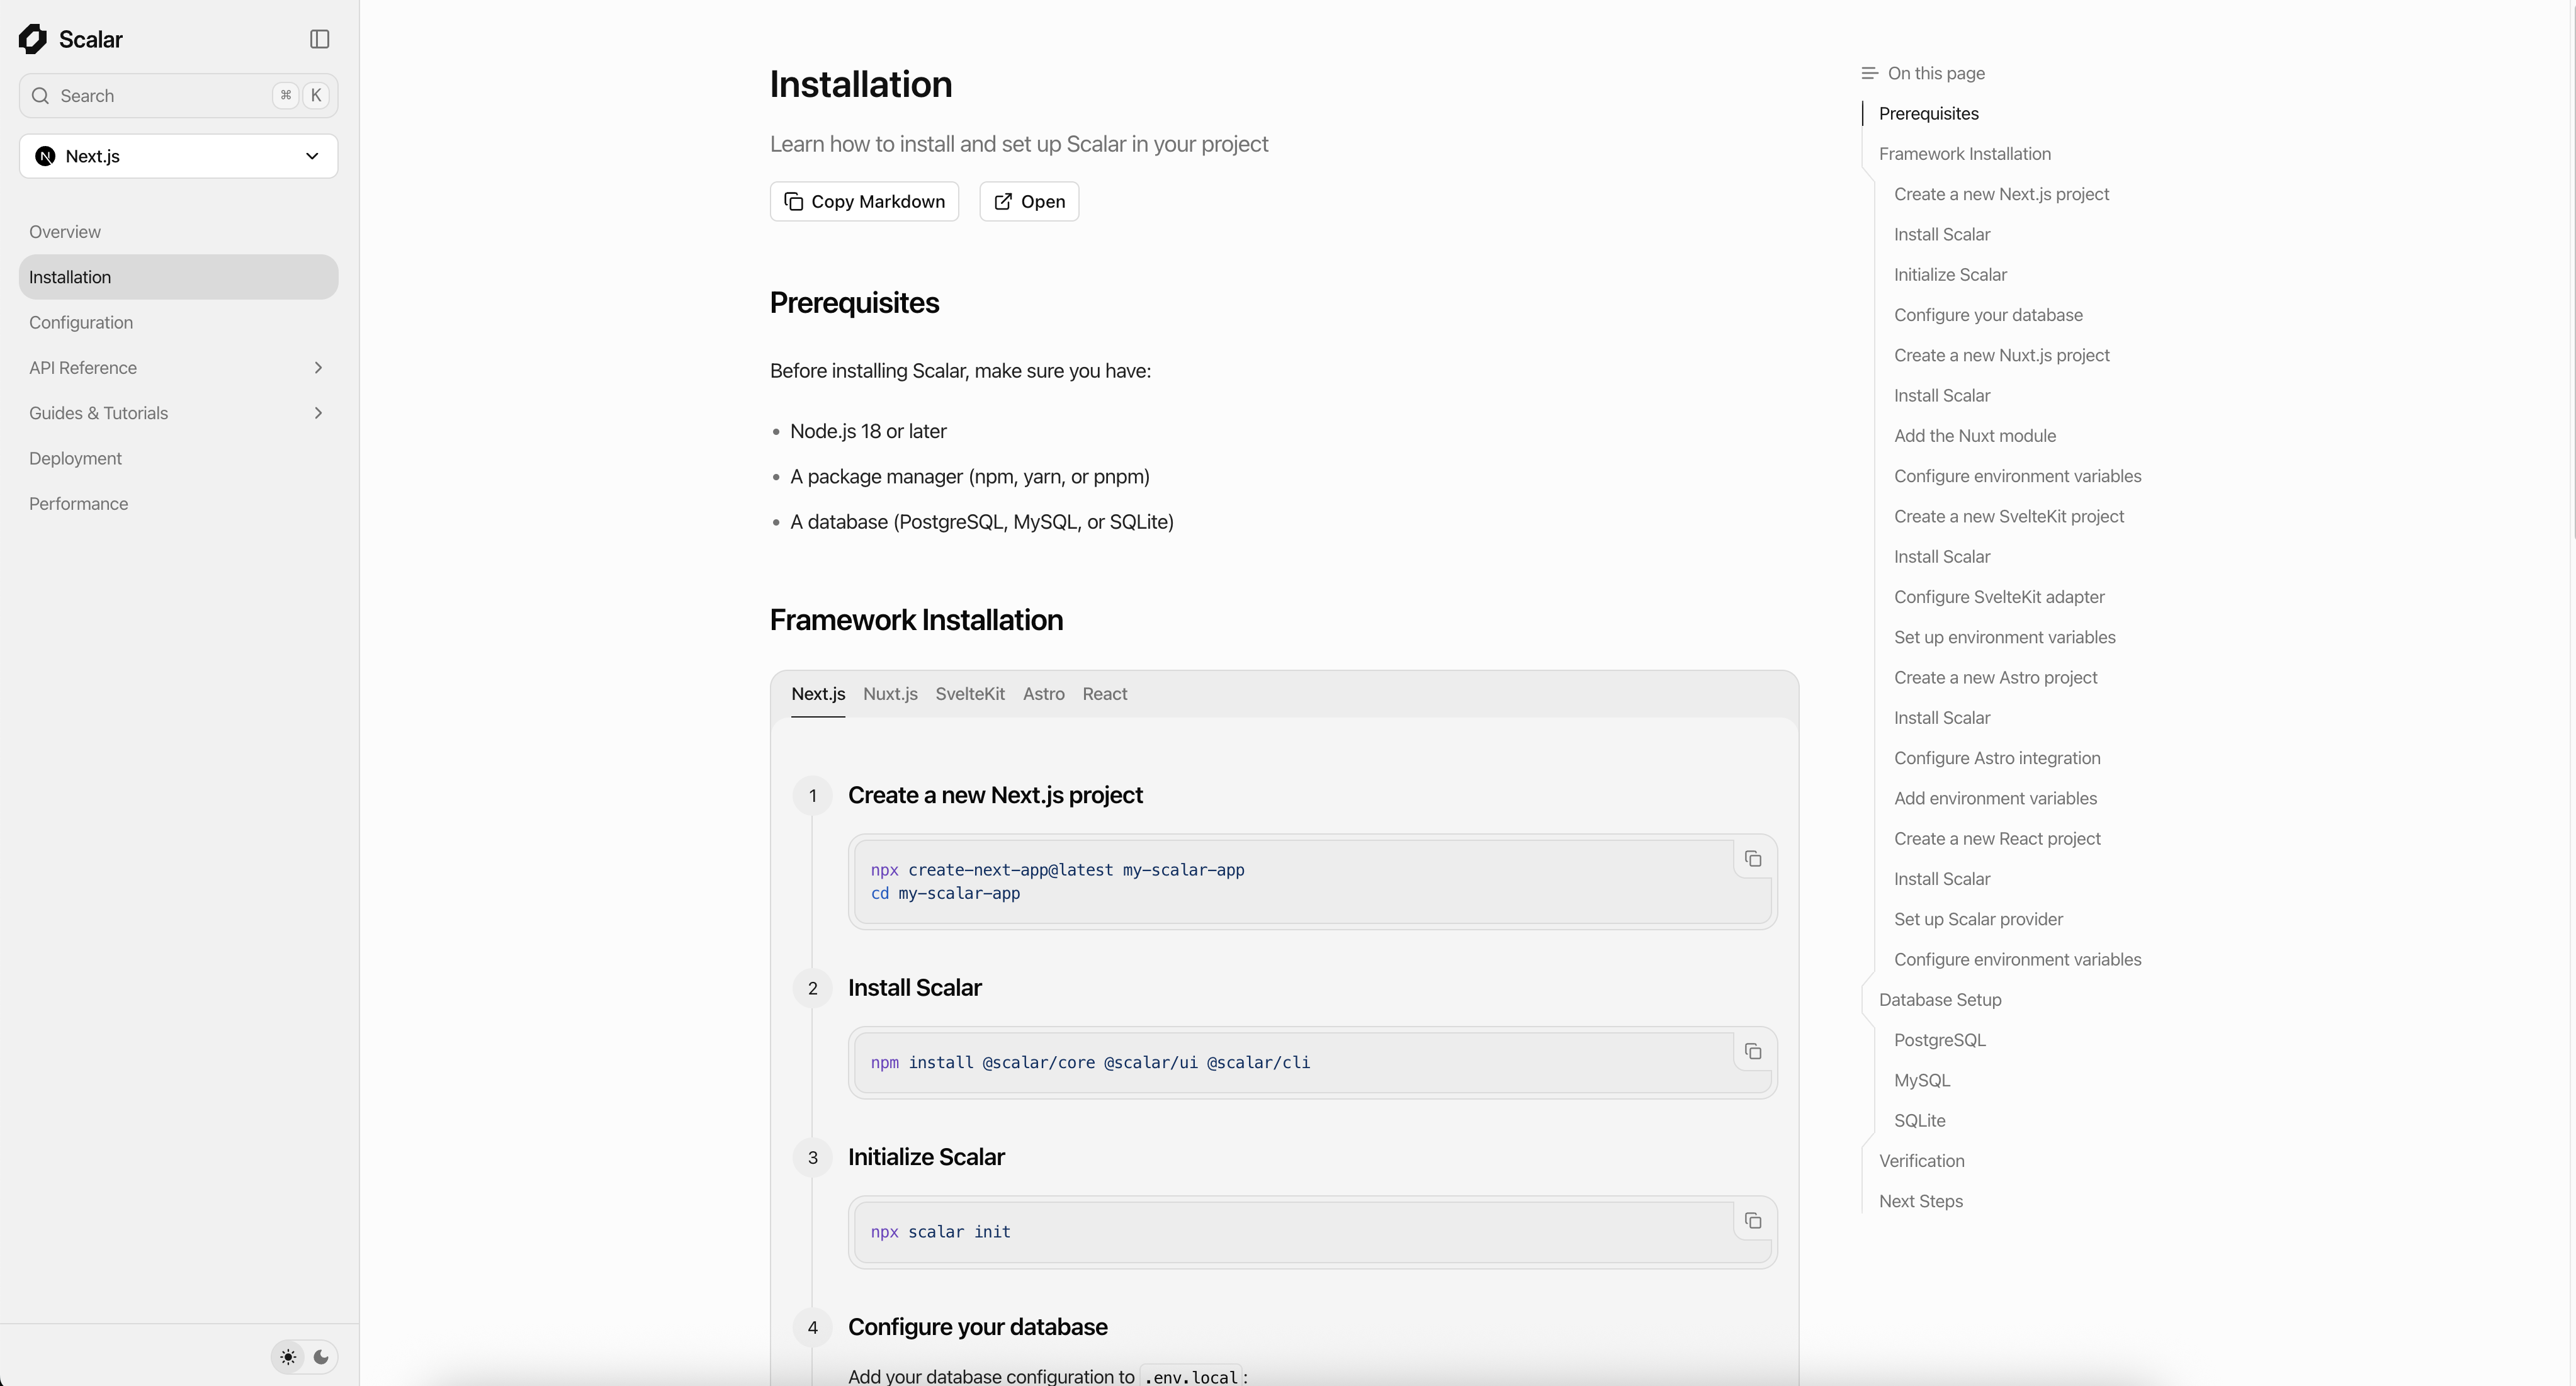Click the 'Configure your database' step heading
2576x1386 pixels.
977,1327
